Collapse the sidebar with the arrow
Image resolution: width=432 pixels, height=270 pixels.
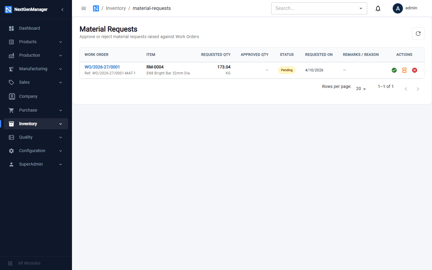point(62,10)
